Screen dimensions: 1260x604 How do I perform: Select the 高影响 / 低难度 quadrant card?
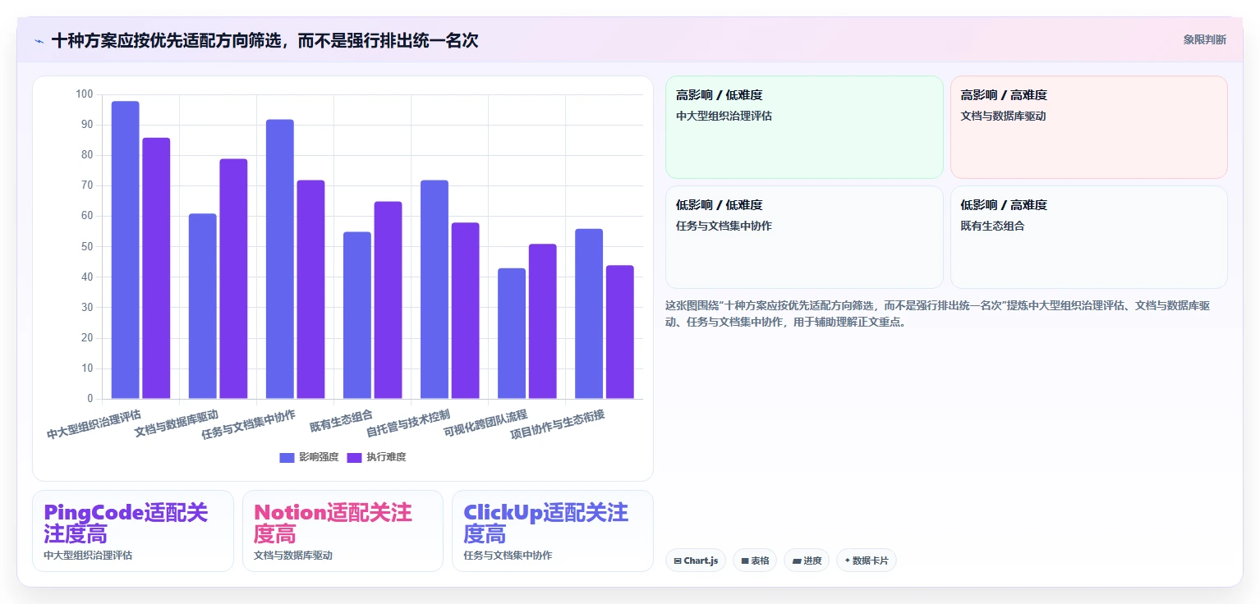(804, 127)
